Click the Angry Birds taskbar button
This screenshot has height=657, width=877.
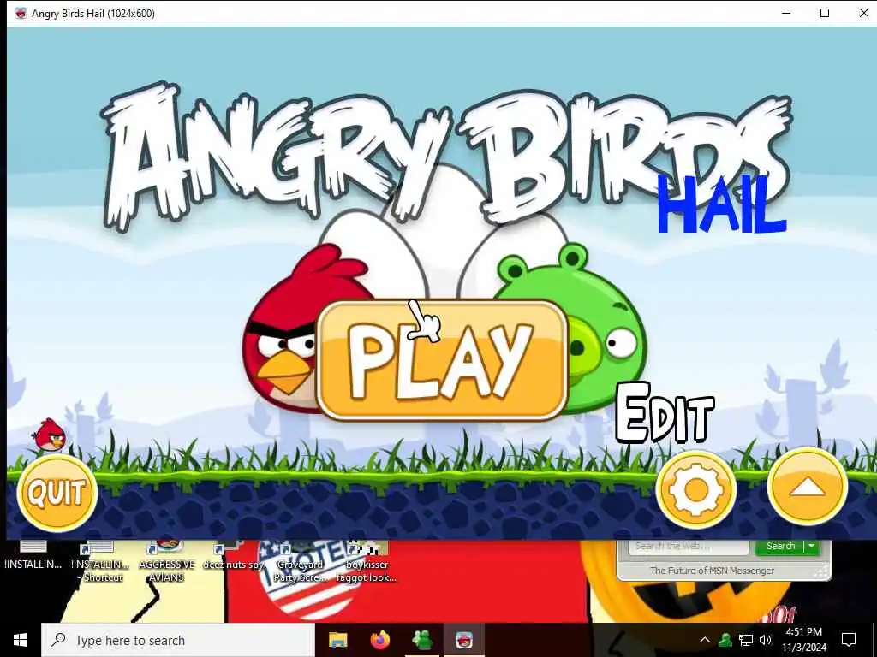point(464,640)
